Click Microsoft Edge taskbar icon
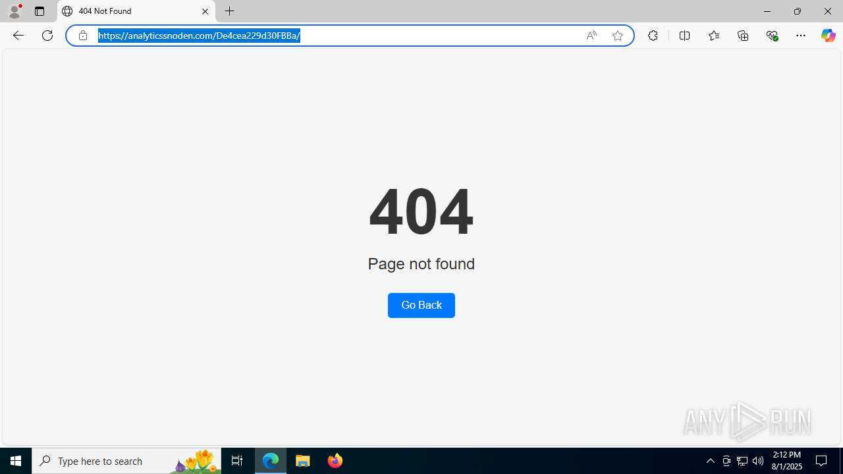The width and height of the screenshot is (843, 474). click(271, 461)
